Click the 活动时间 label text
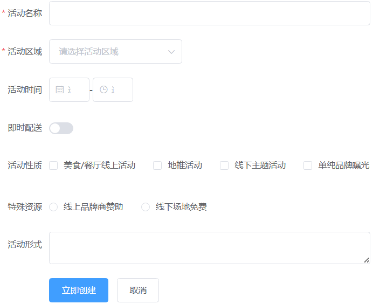The image size is (373, 304). coord(25,89)
